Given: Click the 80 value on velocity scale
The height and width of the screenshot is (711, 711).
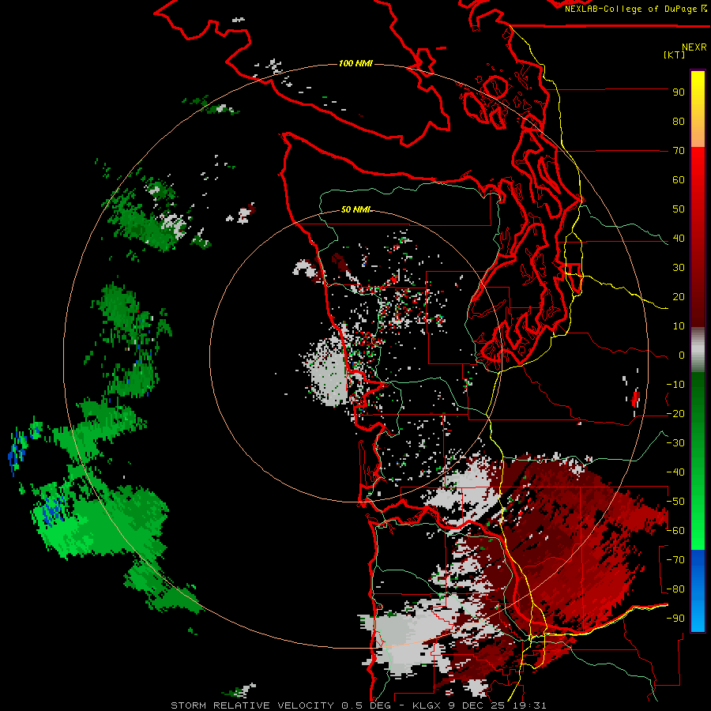Looking at the screenshot, I should point(679,122).
